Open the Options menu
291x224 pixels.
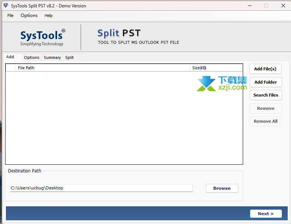pos(29,15)
